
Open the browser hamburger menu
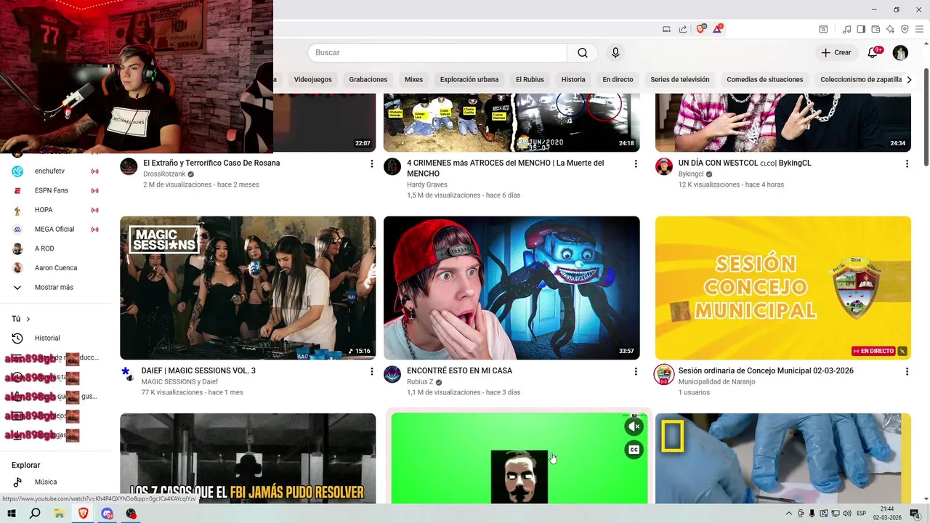pyautogui.click(x=919, y=29)
